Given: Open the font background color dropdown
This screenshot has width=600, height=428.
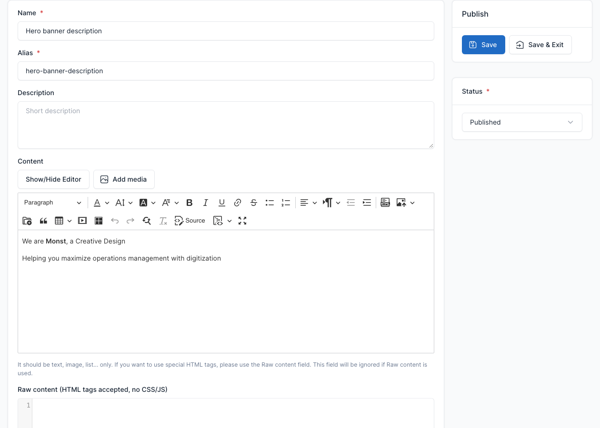Looking at the screenshot, I should (148, 203).
